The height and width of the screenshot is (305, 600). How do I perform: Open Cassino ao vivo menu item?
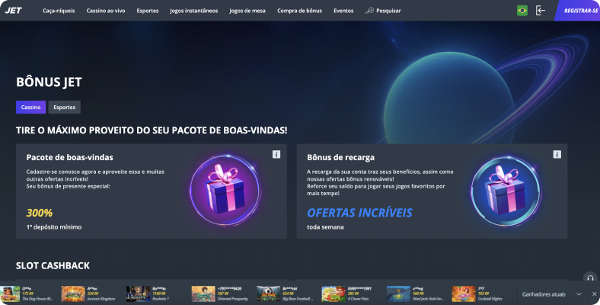(x=106, y=11)
